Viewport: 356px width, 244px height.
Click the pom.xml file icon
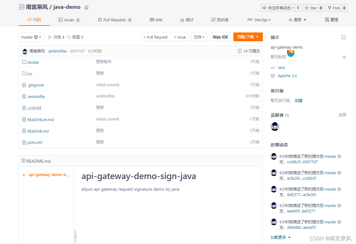(24, 142)
